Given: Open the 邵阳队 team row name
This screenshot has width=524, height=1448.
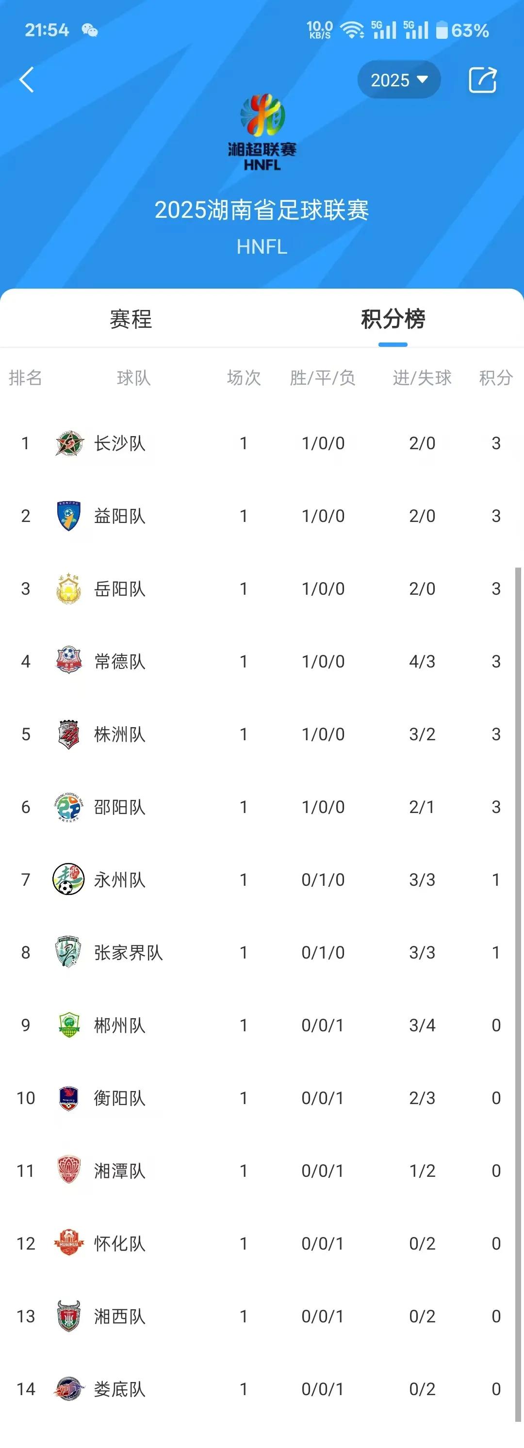Looking at the screenshot, I should (120, 807).
